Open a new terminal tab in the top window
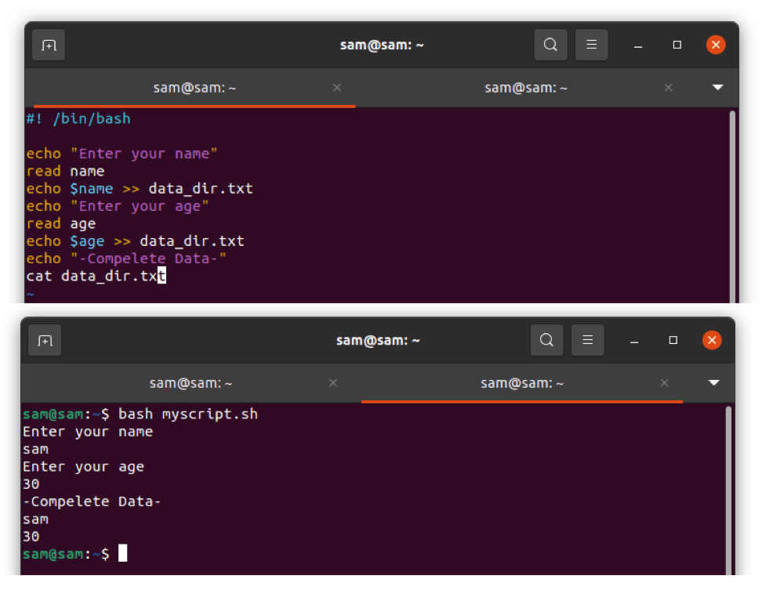Viewport: 762px width, 597px height. (x=49, y=45)
